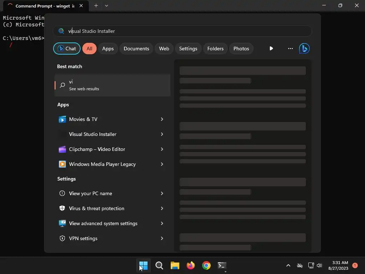The image size is (365, 274).
Task: Click the Windows Media Player Legacy icon
Action: tap(62, 164)
